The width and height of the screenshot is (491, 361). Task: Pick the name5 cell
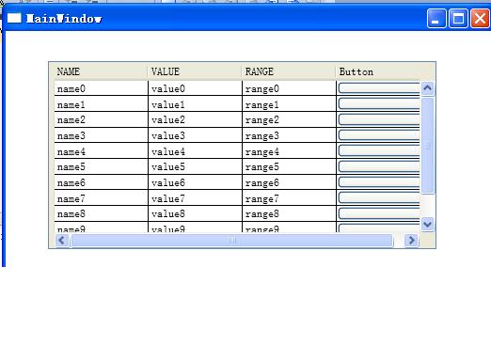coord(101,166)
